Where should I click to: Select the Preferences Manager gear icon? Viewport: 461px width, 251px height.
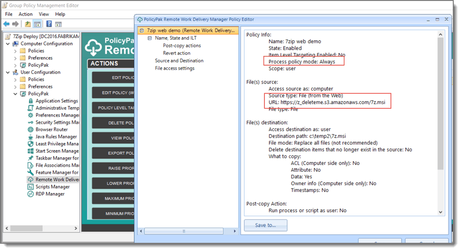tap(30, 116)
